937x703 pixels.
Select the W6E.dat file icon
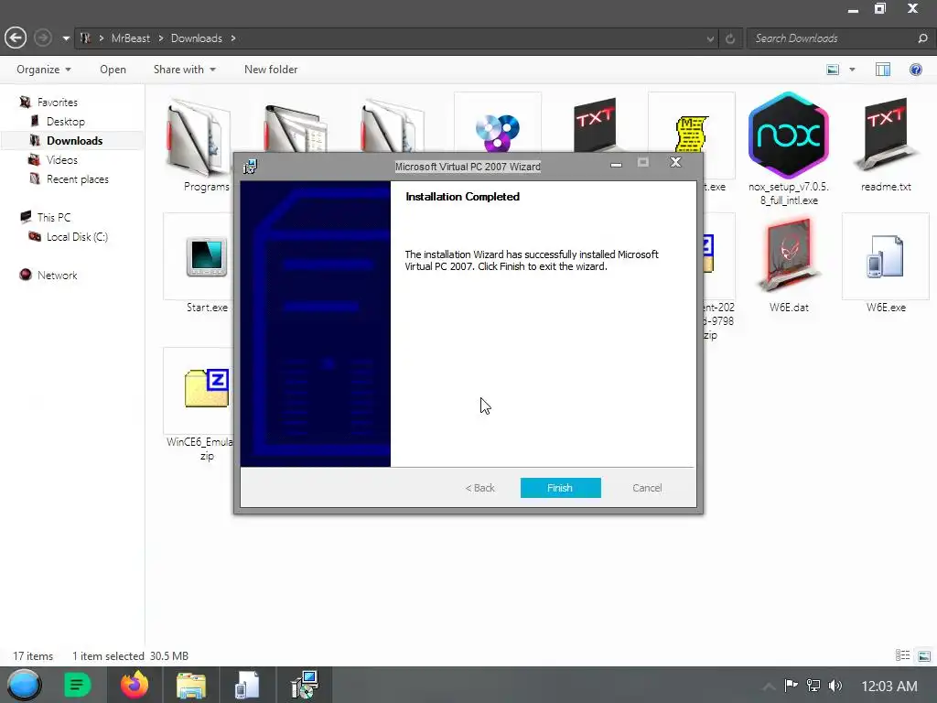click(789, 255)
